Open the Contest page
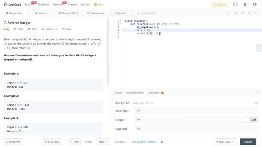The width and height of the screenshot is (262, 147). click(72, 4)
